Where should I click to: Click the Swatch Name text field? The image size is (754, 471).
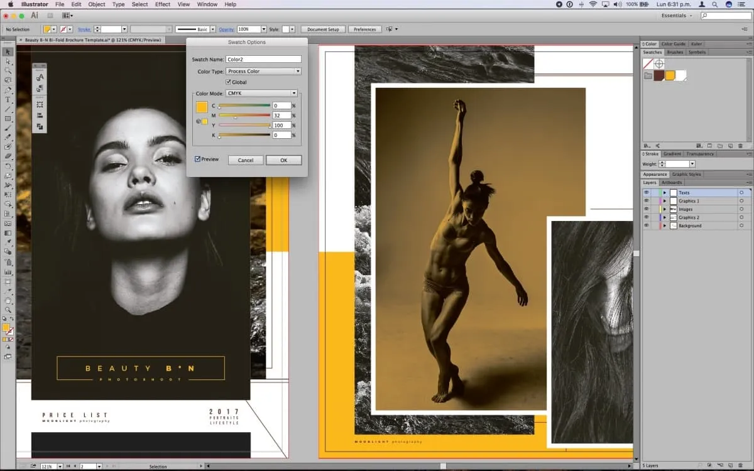click(x=263, y=59)
